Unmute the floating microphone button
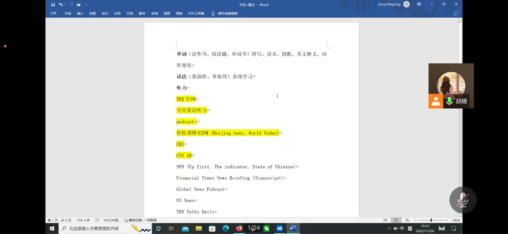508x234 pixels. [x=462, y=200]
